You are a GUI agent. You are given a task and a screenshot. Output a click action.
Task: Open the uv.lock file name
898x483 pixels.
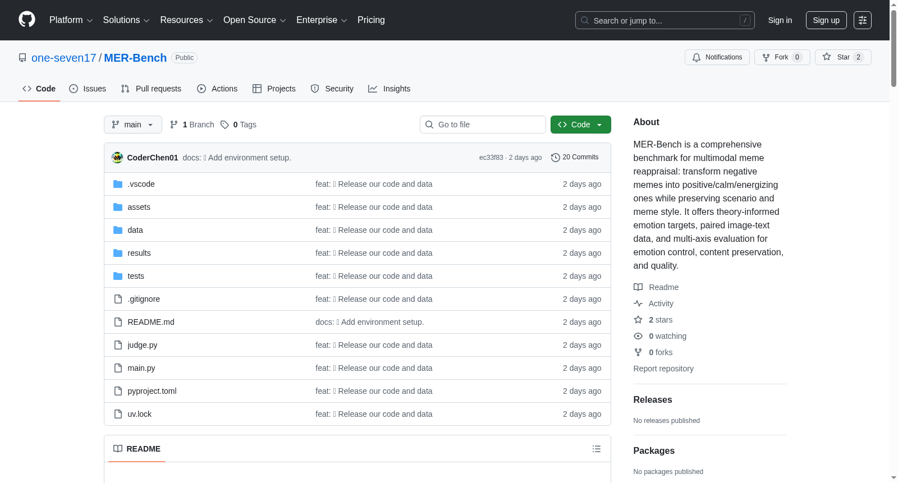pos(140,414)
